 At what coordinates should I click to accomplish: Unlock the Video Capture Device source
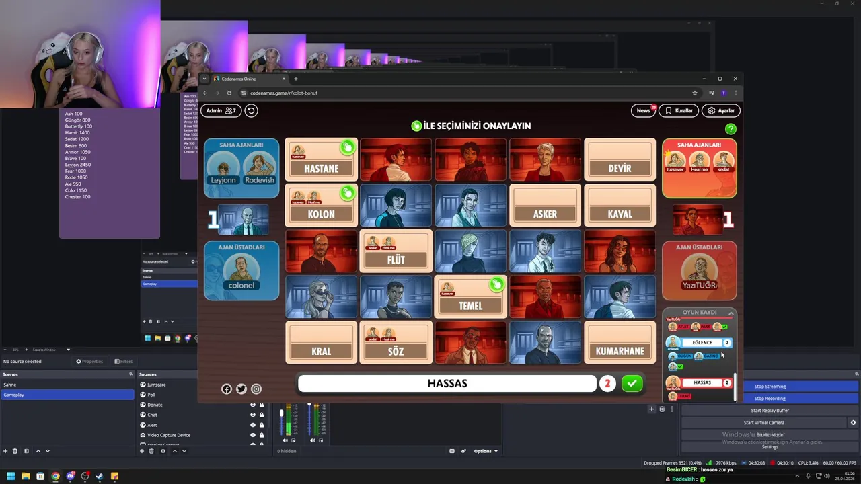coord(261,435)
